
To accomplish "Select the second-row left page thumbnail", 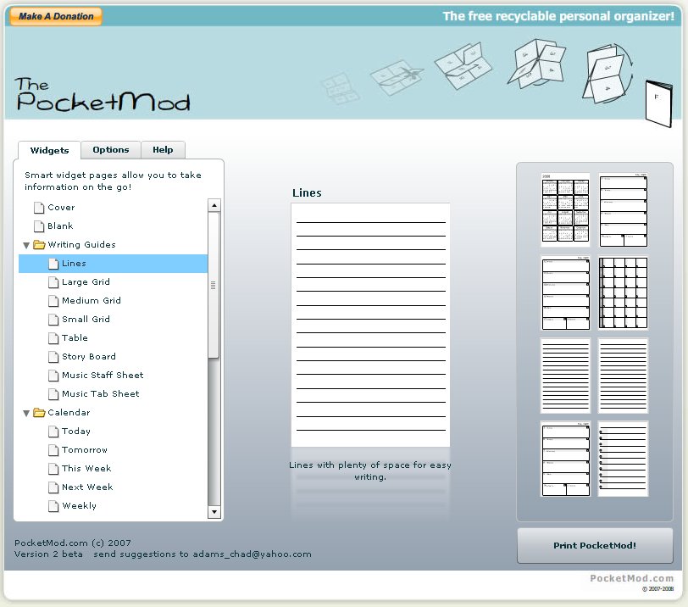I will pyautogui.click(x=565, y=292).
